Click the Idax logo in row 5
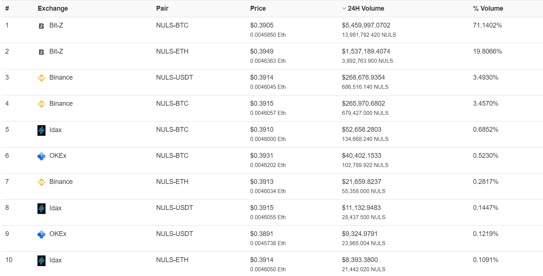543x276 pixels. [41, 130]
